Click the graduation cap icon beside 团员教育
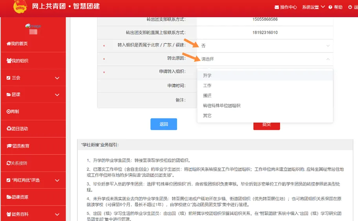 point(9,146)
